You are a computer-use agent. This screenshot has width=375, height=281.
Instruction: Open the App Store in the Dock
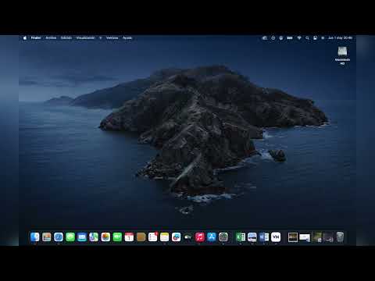click(x=212, y=237)
